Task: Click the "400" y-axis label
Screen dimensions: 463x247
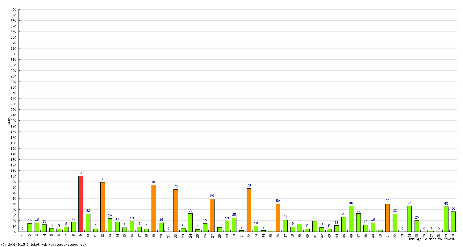Action: coord(13,10)
